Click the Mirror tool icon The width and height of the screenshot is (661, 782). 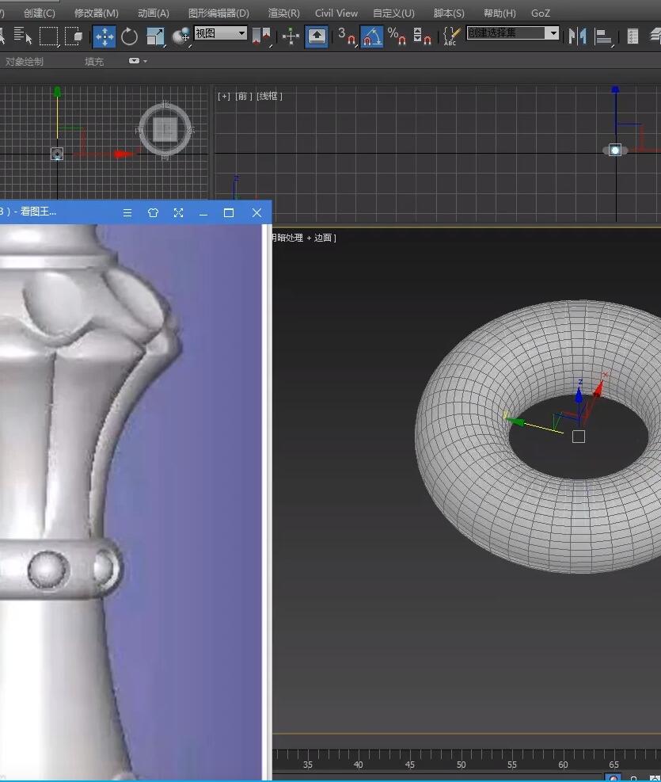coord(577,36)
